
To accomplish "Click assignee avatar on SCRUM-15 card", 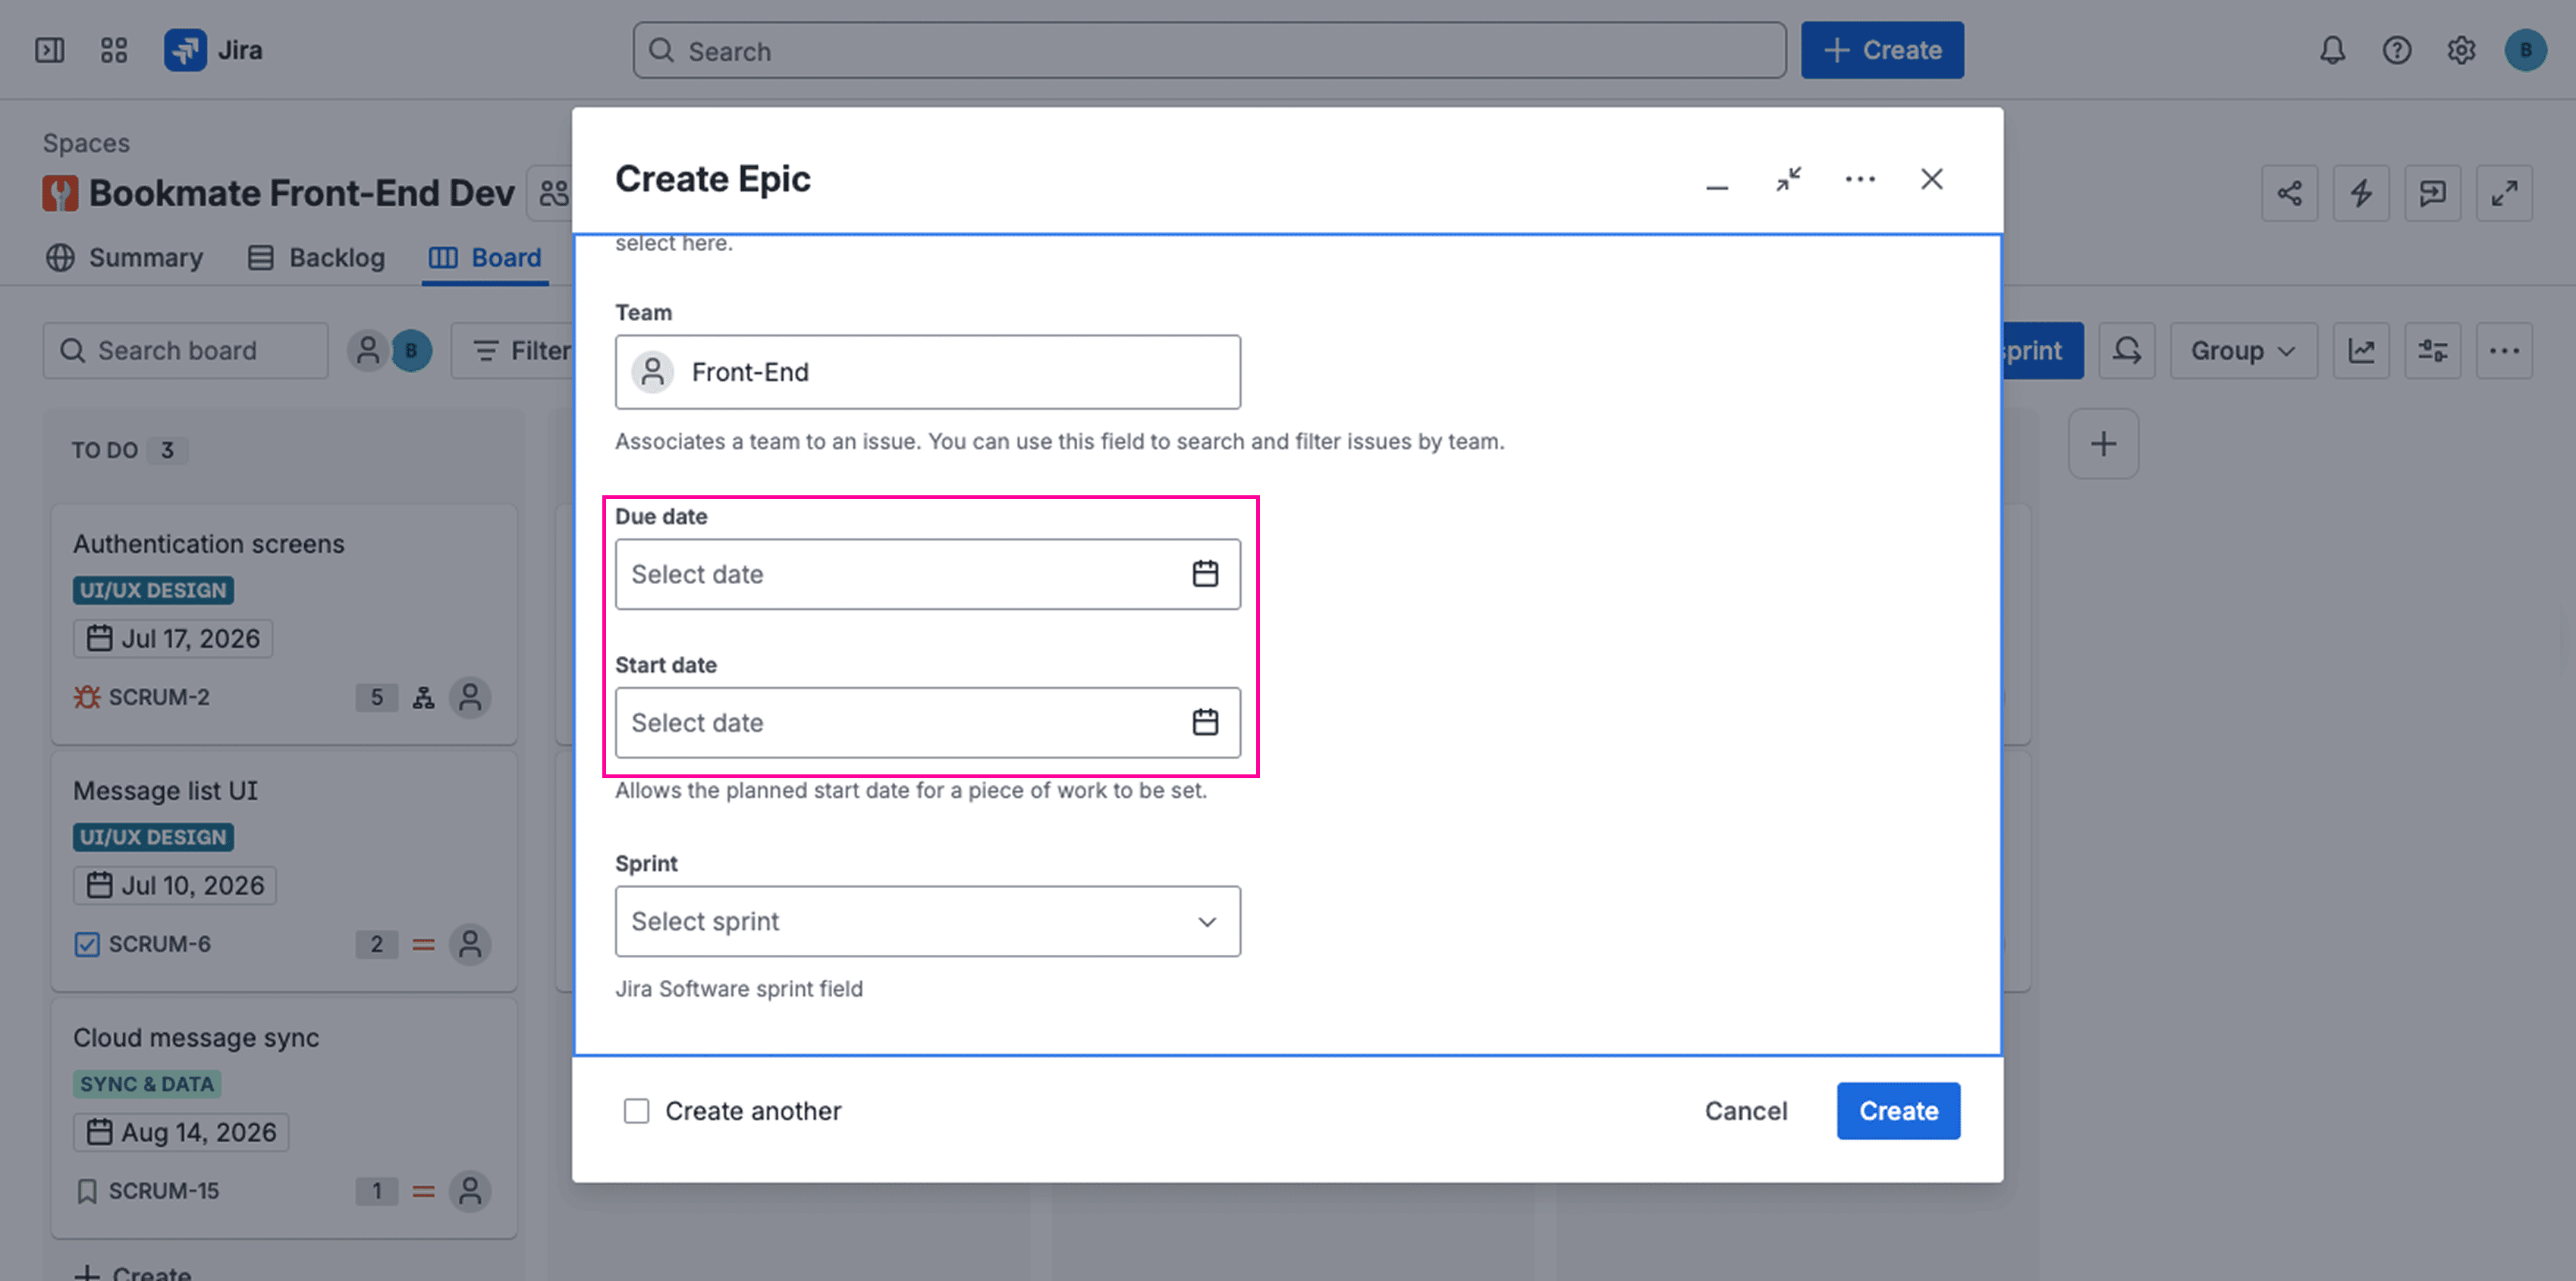I will (x=470, y=1191).
